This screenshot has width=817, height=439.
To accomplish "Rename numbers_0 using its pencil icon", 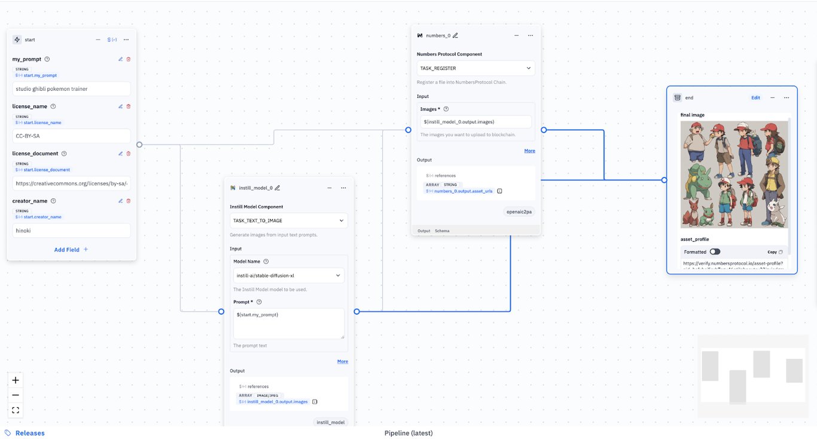I will [455, 35].
